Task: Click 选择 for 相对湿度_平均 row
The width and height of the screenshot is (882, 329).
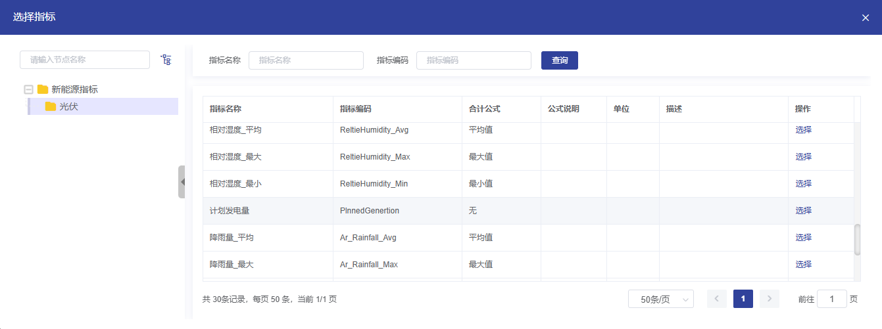Action: pyautogui.click(x=803, y=130)
